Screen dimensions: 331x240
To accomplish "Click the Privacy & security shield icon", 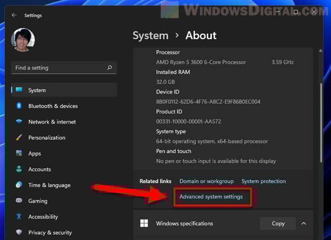I will 19,232.
